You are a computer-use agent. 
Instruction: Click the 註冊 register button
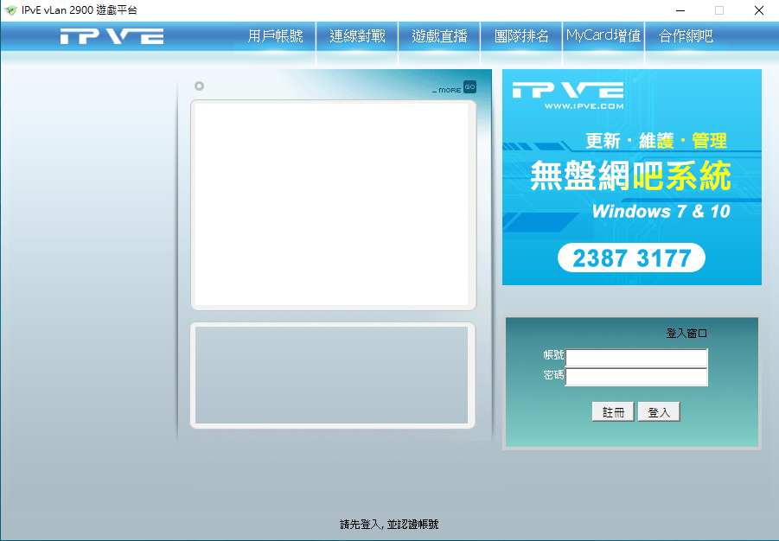click(x=613, y=412)
